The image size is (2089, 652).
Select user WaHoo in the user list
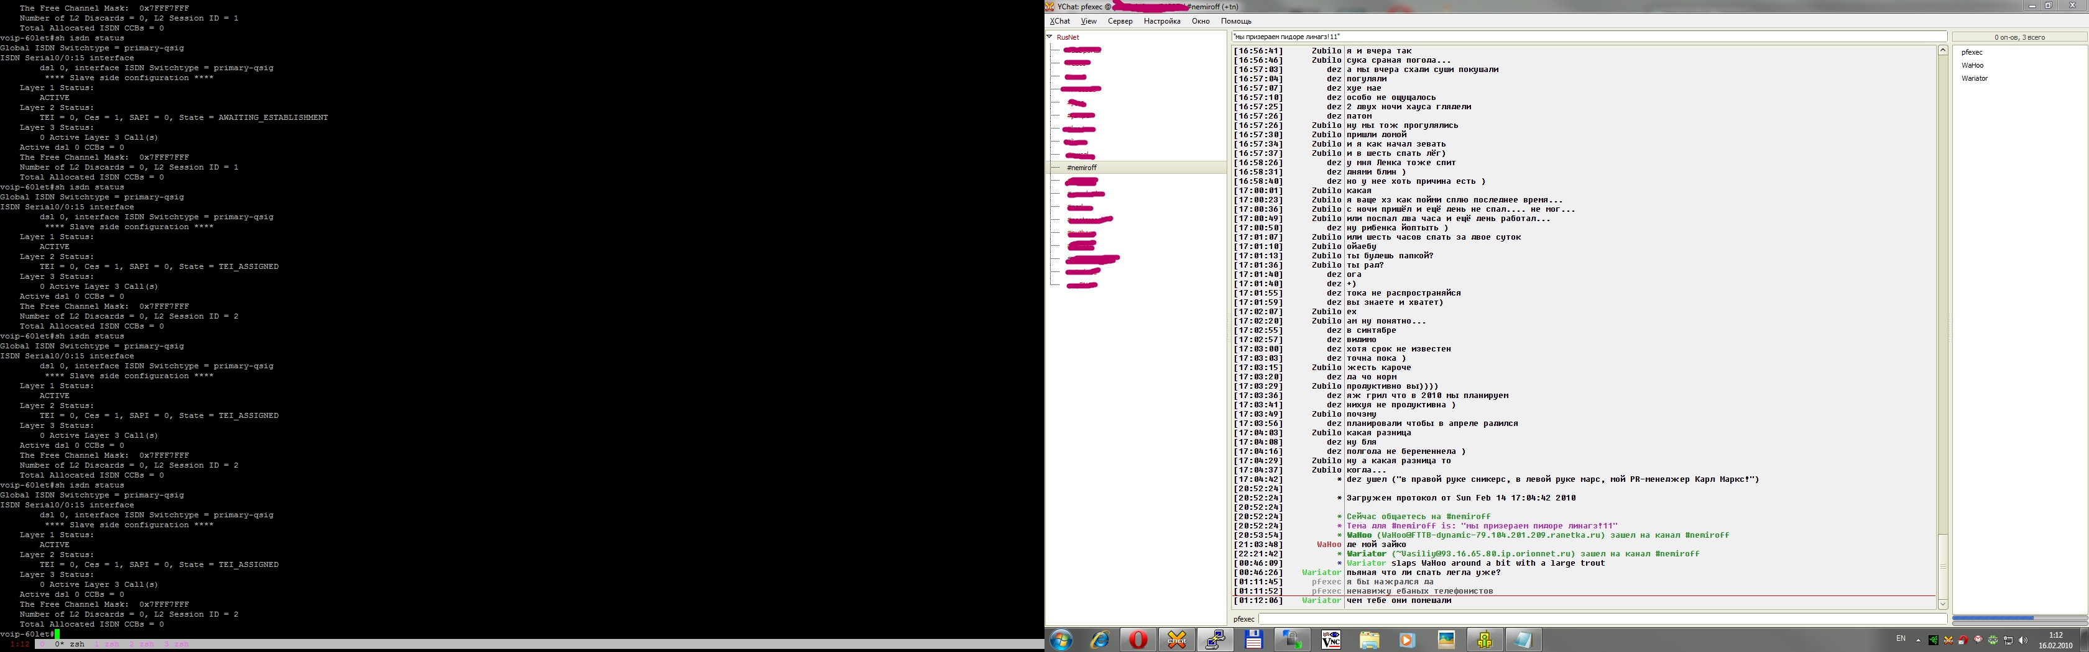coord(1972,66)
